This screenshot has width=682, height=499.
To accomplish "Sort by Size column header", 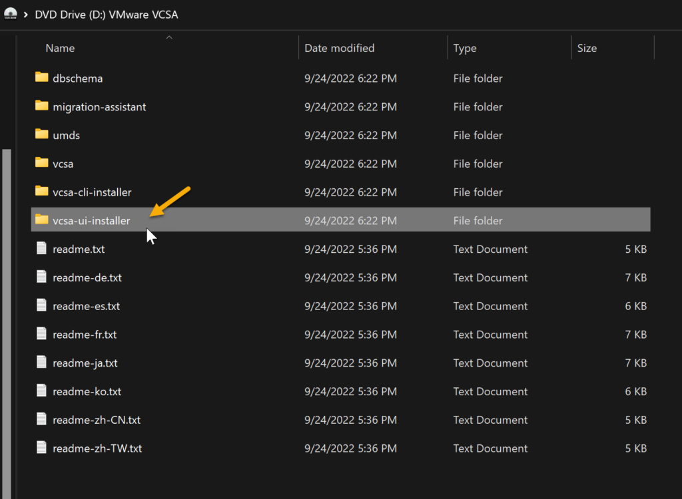I will [x=587, y=49].
